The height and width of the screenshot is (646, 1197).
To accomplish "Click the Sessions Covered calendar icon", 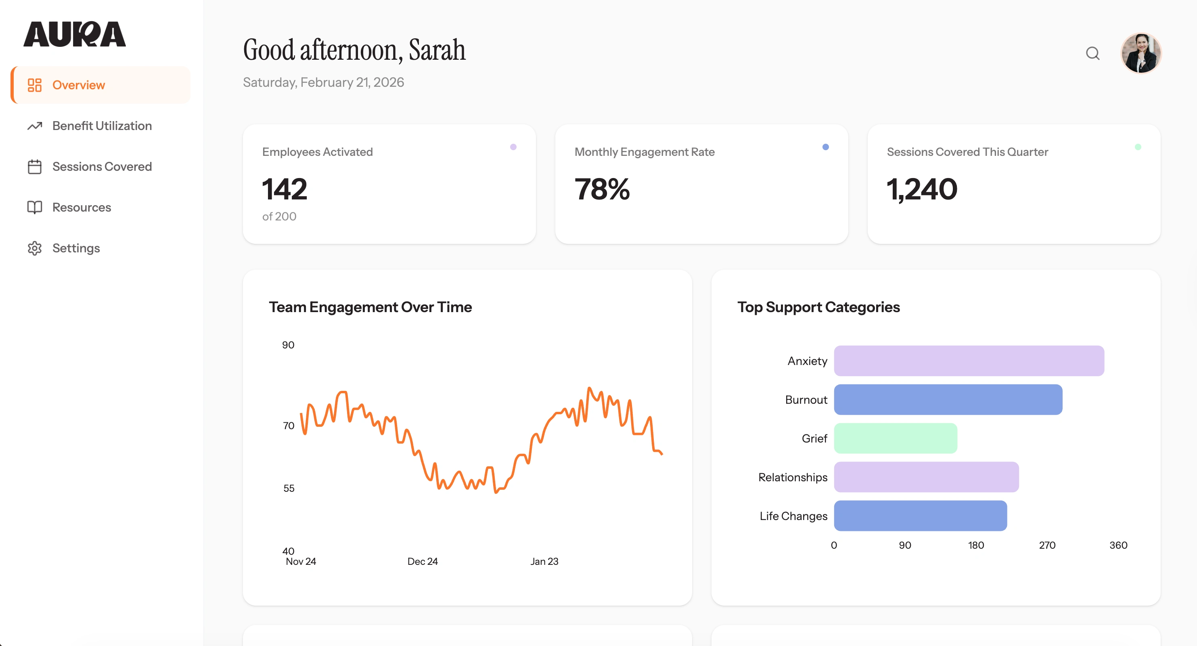I will click(x=34, y=167).
